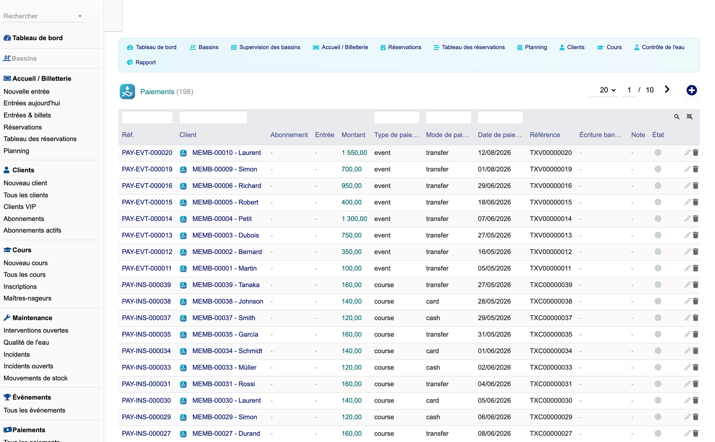Edit payment PAY-INS-000037 with pencil icon
The height and width of the screenshot is (442, 715).
(687, 318)
